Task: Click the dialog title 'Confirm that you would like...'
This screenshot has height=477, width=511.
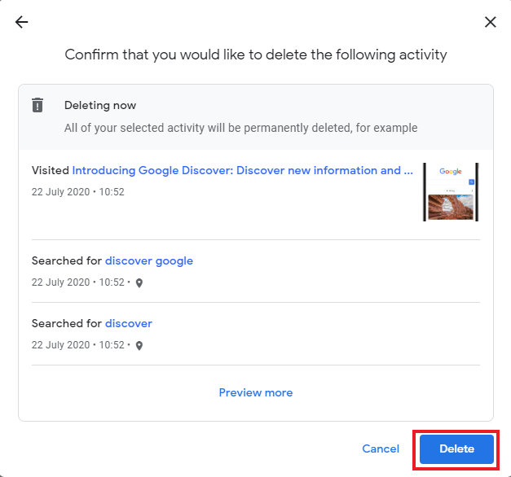Action: click(256, 55)
